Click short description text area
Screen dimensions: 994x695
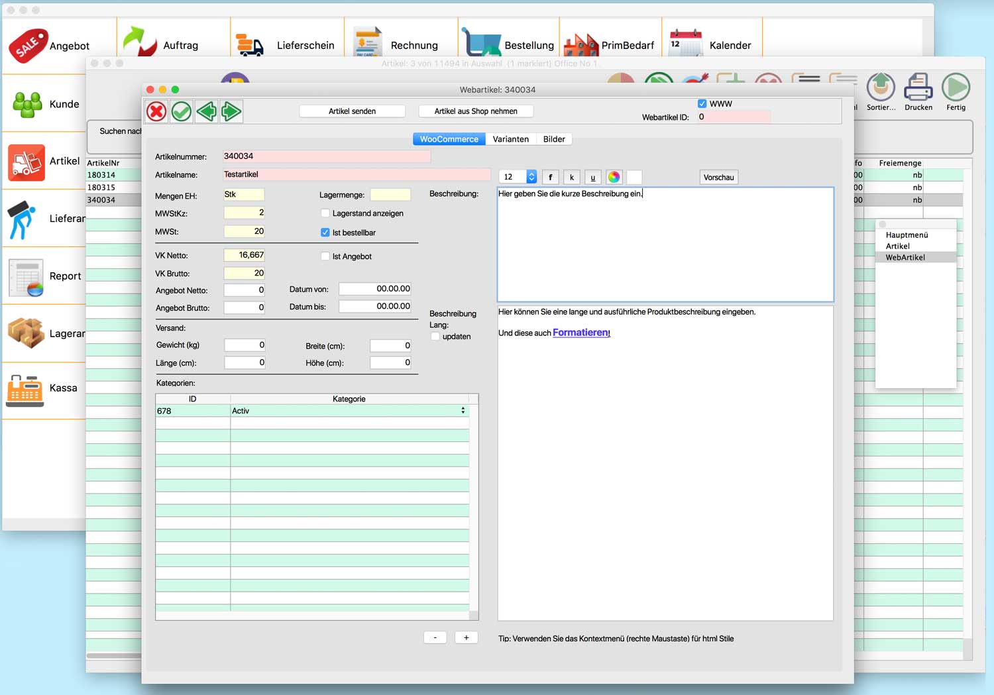coord(665,244)
